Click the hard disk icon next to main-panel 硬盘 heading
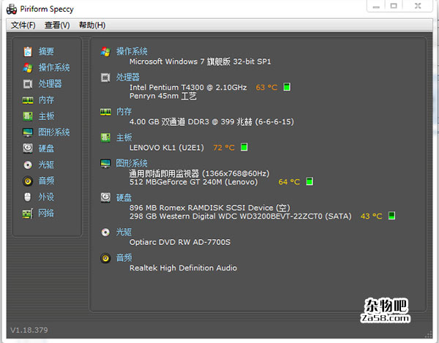 105,197
